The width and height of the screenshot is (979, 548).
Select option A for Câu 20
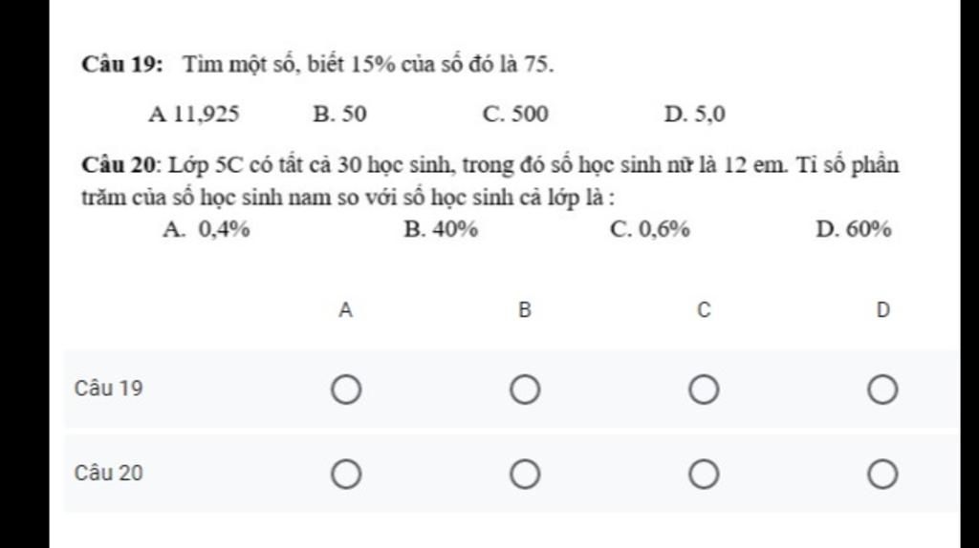[x=346, y=474]
